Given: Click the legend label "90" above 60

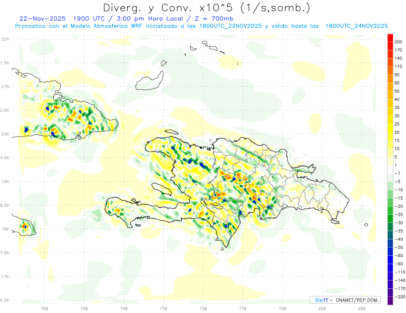Looking at the screenshot, I should [x=397, y=75].
